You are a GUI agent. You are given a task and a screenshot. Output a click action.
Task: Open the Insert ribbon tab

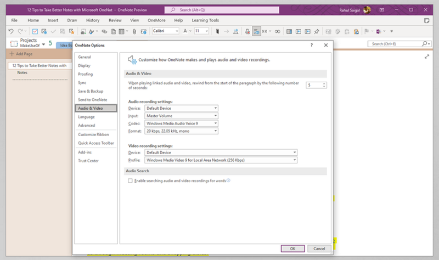pos(53,20)
